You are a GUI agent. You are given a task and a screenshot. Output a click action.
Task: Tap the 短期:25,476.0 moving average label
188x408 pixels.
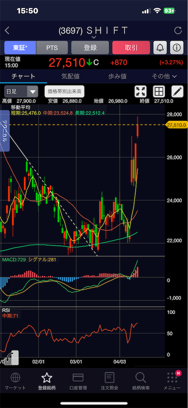(x=26, y=113)
